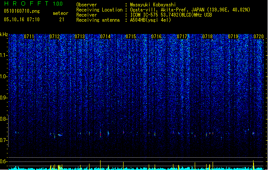
Task: Click the 0.8 kHz frequency tick label
Action: [x=3, y=119]
